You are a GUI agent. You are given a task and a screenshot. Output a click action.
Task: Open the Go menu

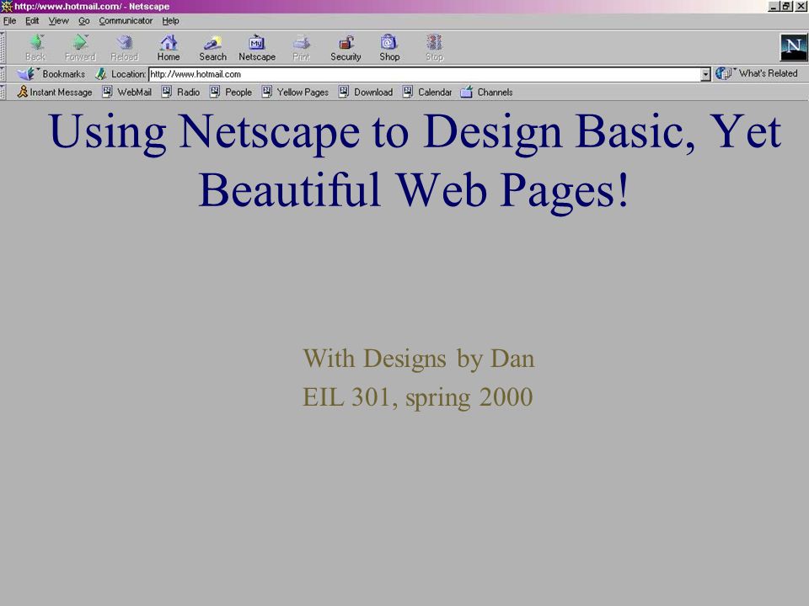coord(84,21)
